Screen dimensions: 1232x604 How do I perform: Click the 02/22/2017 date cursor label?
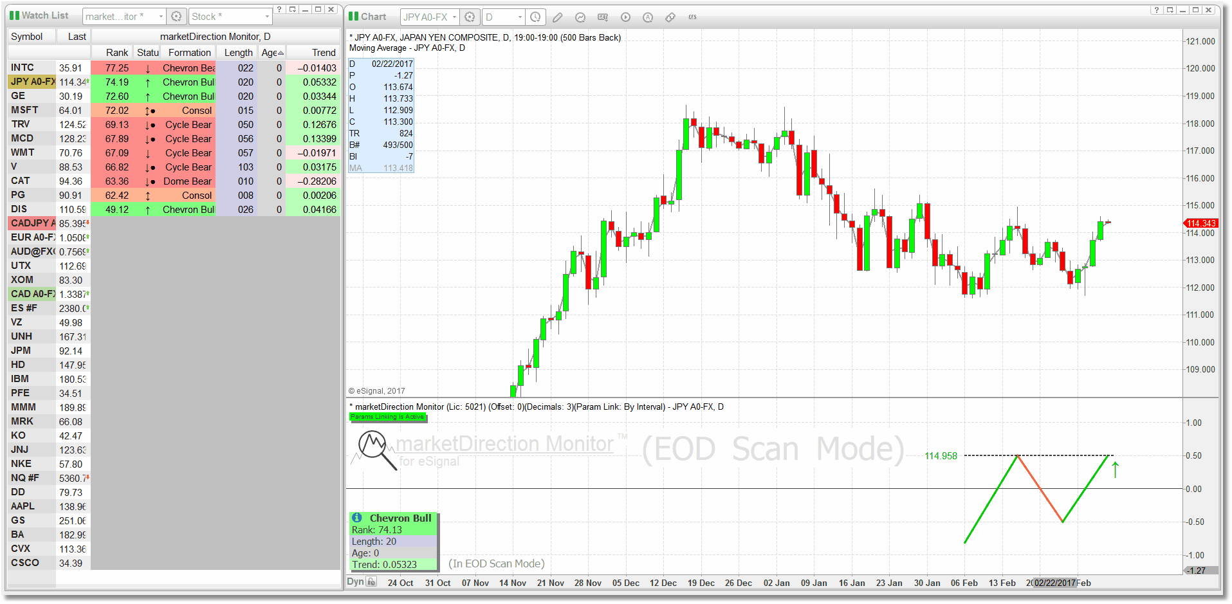pyautogui.click(x=1055, y=583)
